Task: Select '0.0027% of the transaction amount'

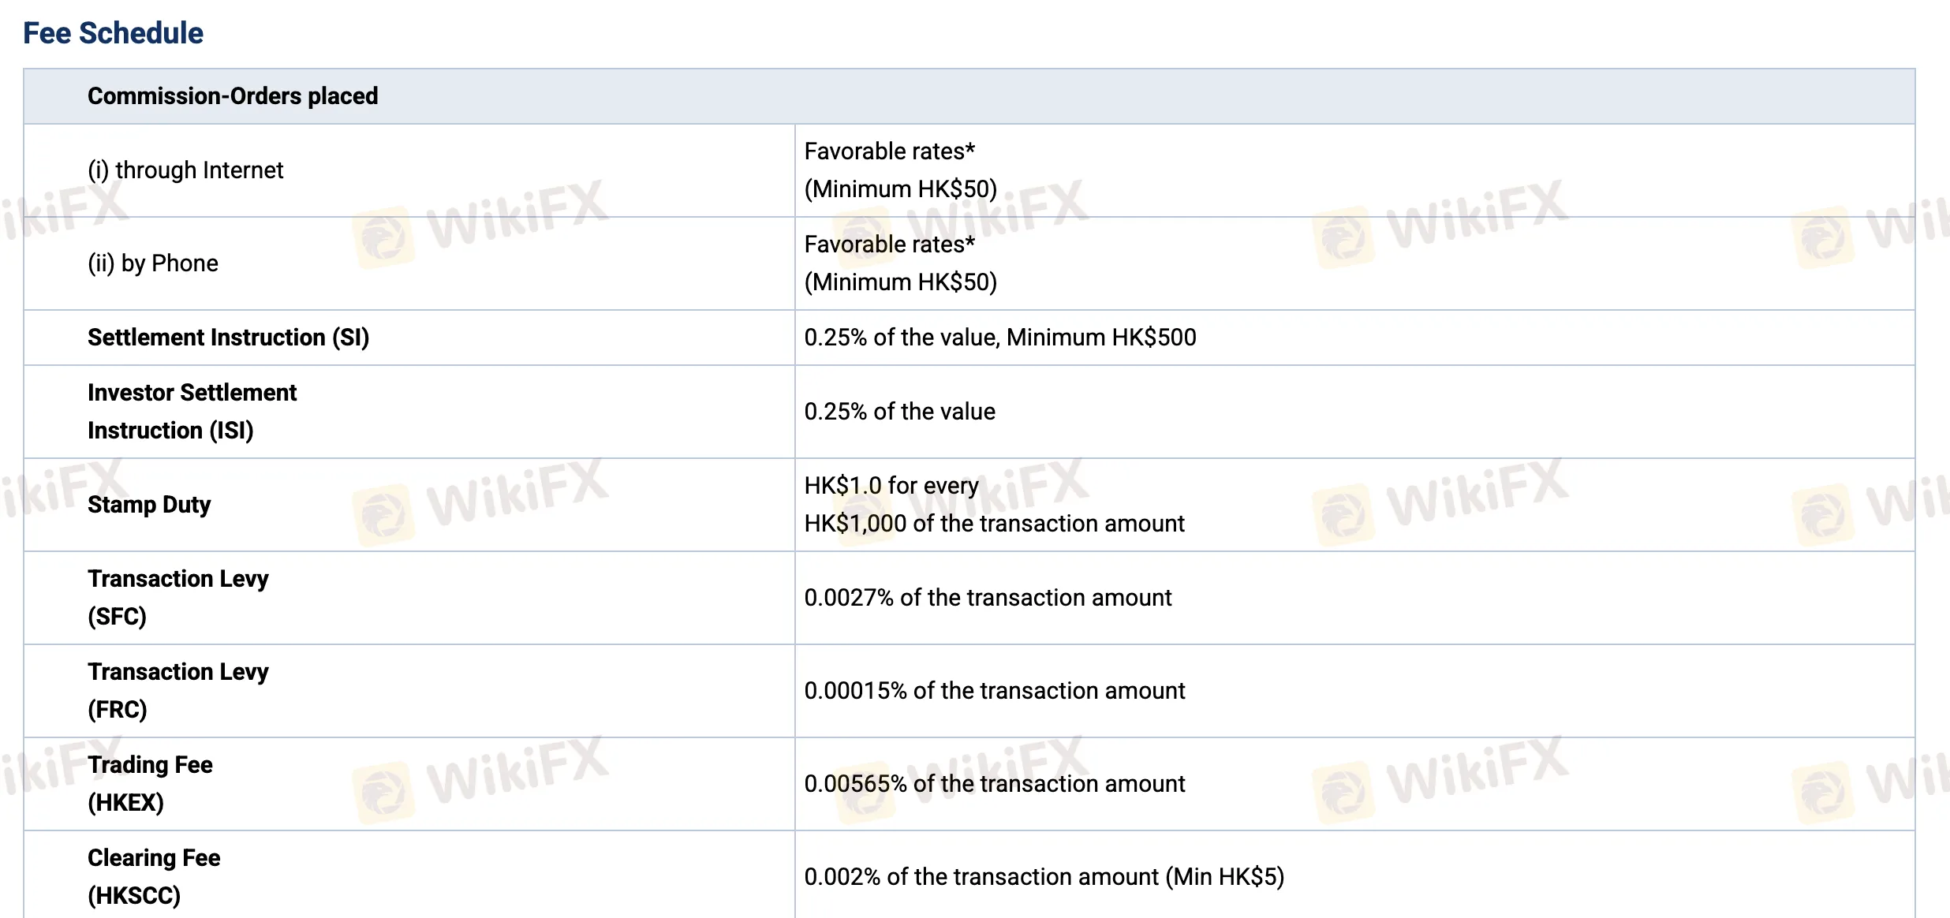Action: click(x=988, y=598)
